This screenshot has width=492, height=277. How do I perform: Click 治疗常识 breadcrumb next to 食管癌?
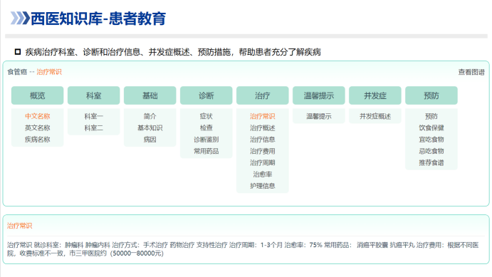point(49,72)
